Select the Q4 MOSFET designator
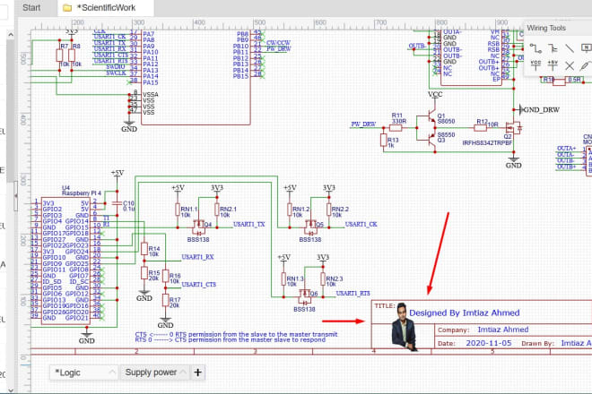This screenshot has width=592, height=394. [208, 225]
